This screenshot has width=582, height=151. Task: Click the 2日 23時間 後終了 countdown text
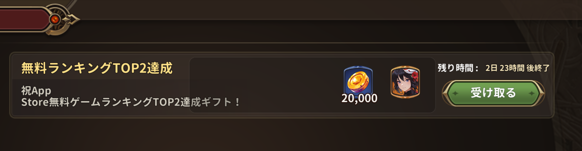[517, 68]
